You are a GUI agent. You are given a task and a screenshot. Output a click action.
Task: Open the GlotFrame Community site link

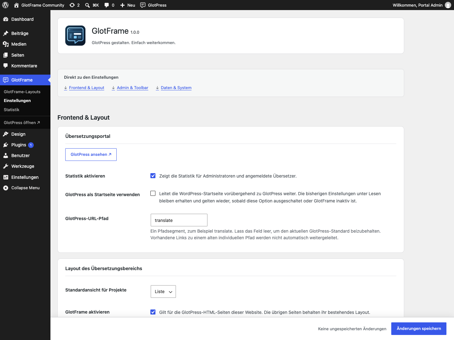pyautogui.click(x=39, y=5)
